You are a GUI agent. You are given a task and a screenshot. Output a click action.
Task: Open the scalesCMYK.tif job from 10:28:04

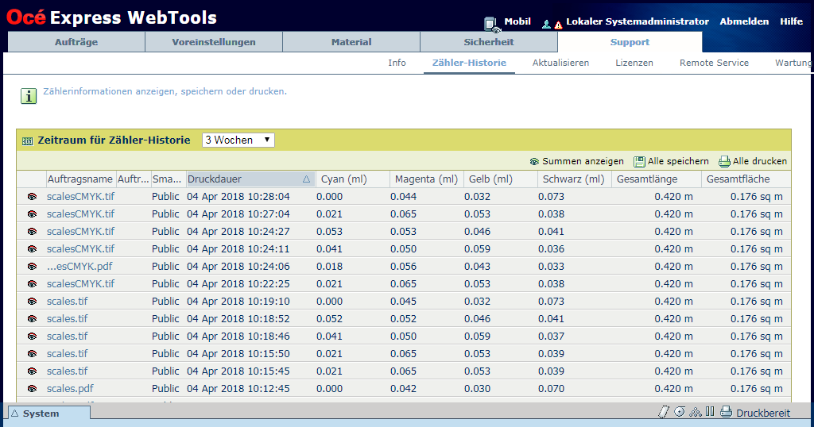[80, 197]
